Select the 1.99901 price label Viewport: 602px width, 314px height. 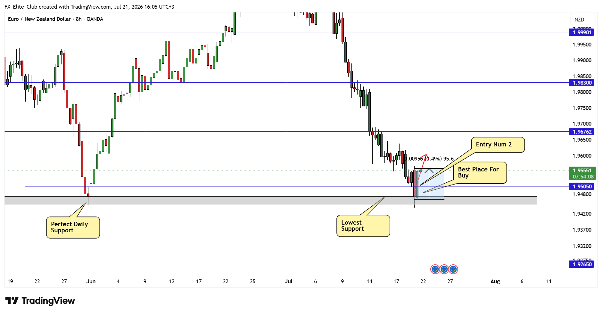(x=582, y=32)
